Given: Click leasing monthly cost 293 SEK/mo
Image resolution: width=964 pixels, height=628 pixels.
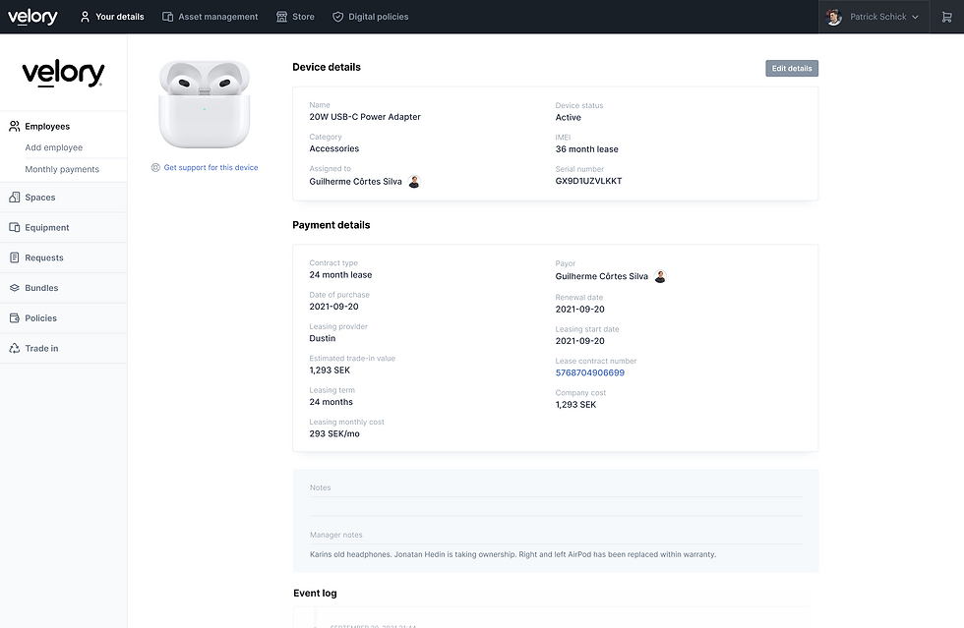Looking at the screenshot, I should [x=333, y=433].
